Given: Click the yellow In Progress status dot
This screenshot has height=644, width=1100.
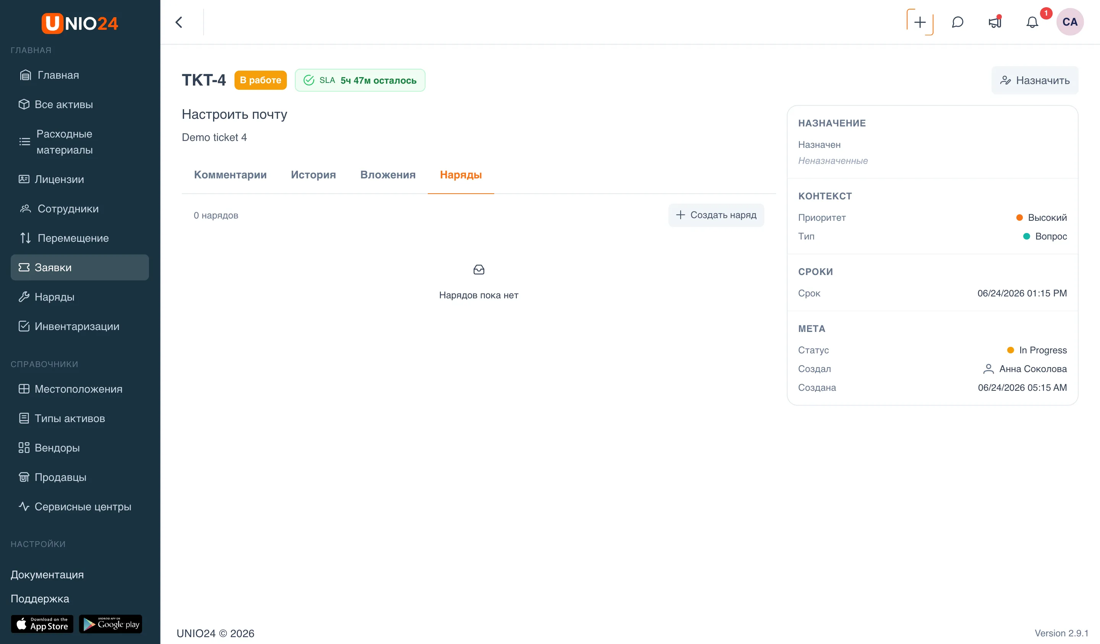Looking at the screenshot, I should (1011, 350).
